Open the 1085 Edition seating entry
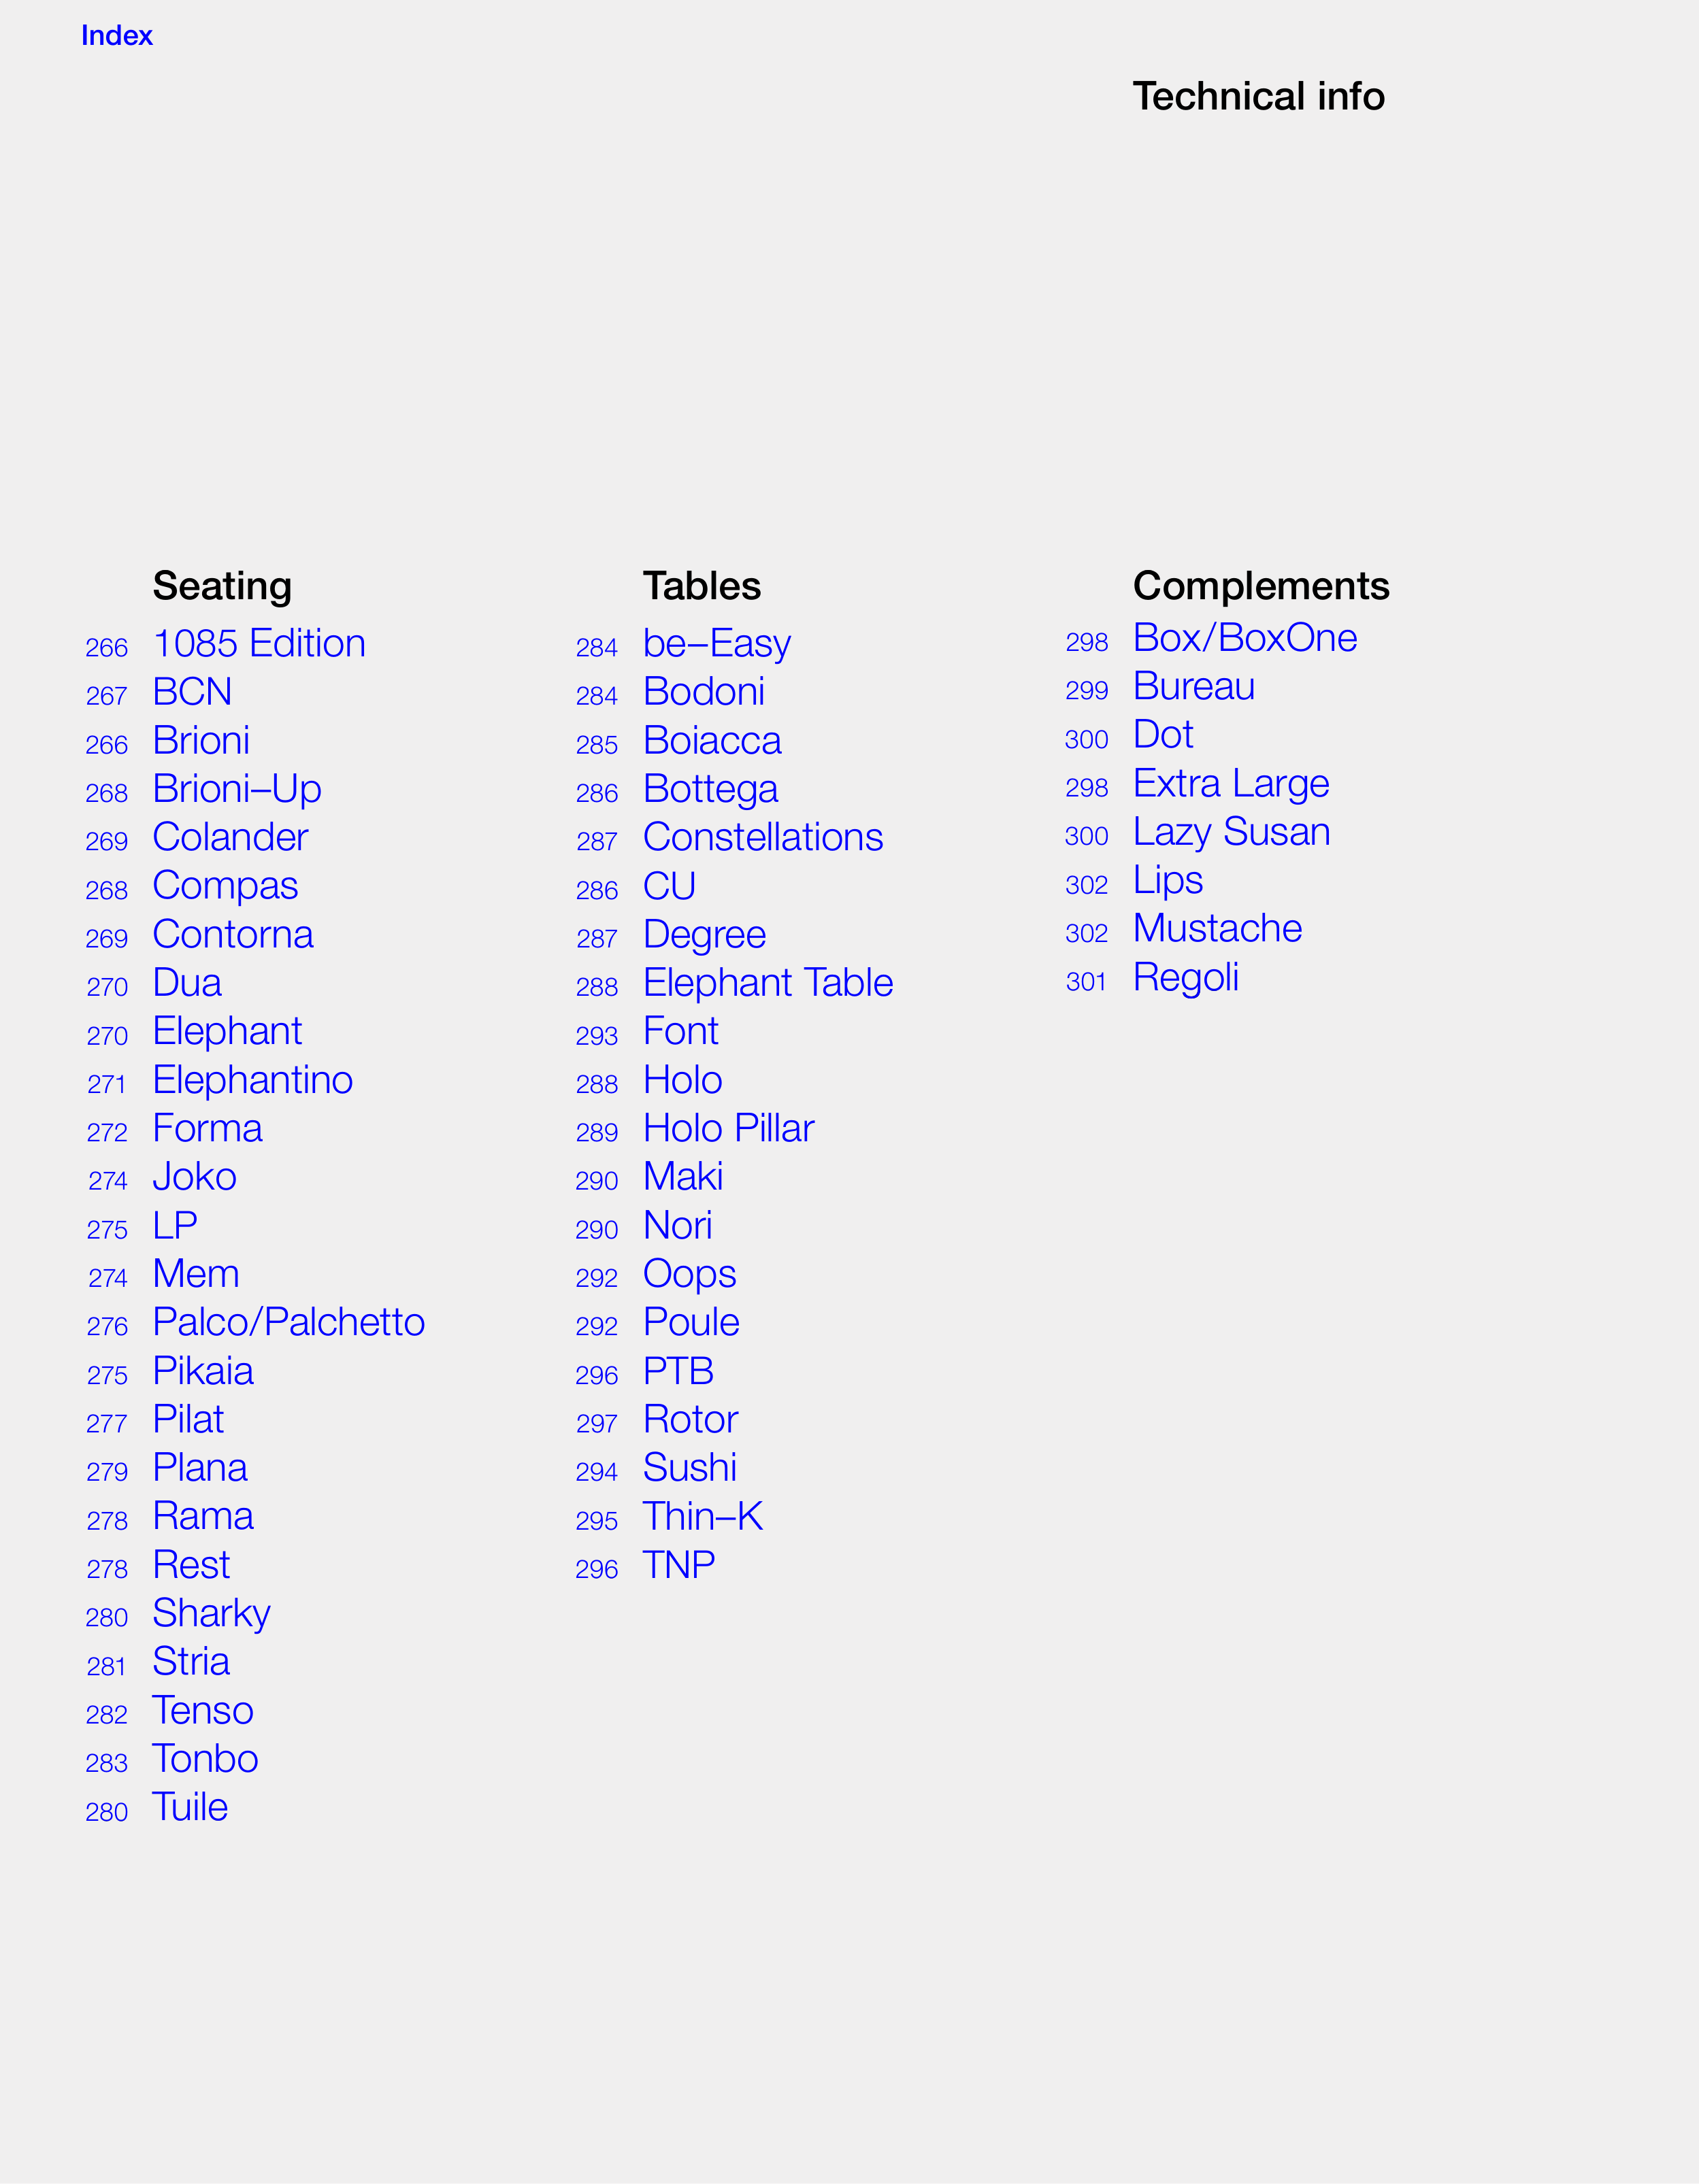Screen dimensions: 1699x2184 pyautogui.click(x=258, y=643)
